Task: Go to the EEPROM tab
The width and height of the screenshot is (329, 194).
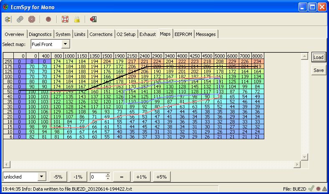Action: (x=183, y=34)
